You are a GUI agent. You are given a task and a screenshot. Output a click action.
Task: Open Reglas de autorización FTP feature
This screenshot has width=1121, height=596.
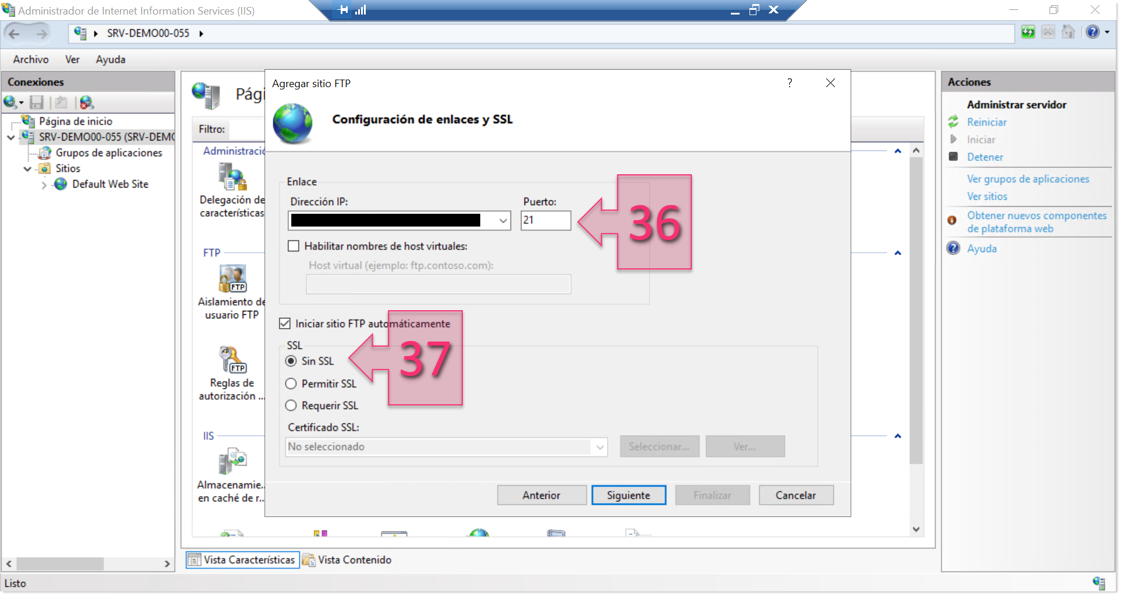pyautogui.click(x=231, y=359)
